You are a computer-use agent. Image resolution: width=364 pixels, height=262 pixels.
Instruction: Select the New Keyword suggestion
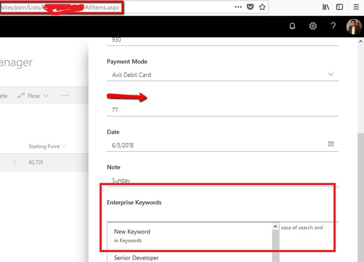pyautogui.click(x=190, y=236)
